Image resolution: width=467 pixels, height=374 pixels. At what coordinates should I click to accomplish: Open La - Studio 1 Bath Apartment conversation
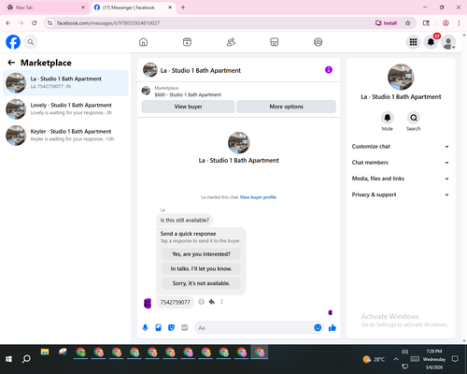[x=65, y=82]
